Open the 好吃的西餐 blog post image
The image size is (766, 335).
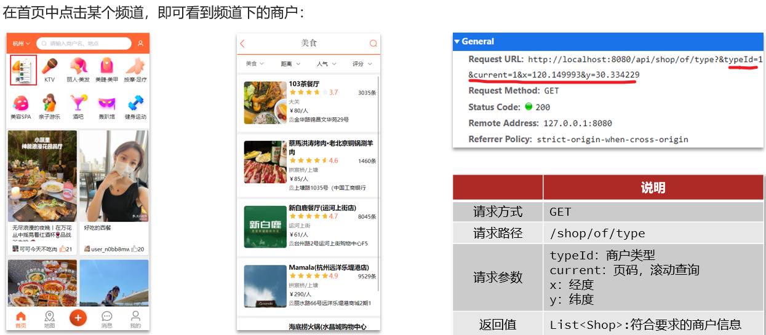point(114,176)
